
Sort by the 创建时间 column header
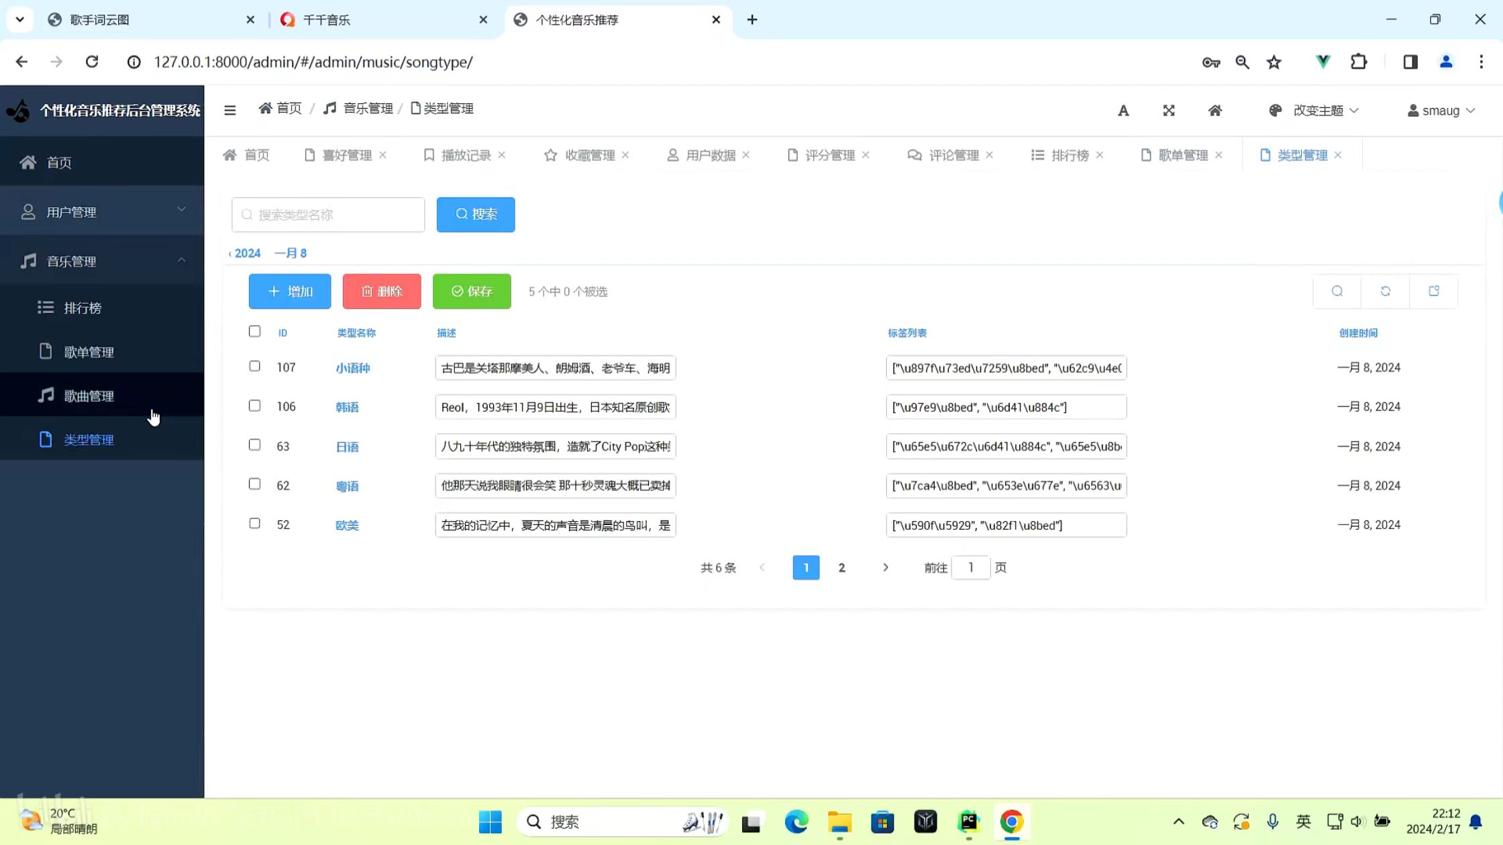[x=1358, y=333]
